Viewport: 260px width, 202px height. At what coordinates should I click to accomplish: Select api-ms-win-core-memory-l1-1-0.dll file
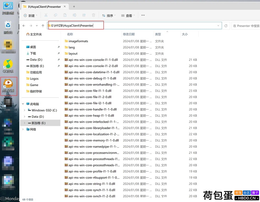click(x=92, y=140)
